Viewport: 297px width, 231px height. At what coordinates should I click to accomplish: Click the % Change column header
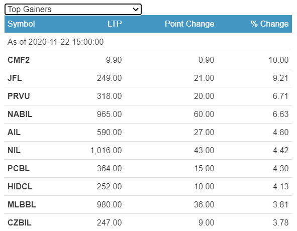click(269, 24)
